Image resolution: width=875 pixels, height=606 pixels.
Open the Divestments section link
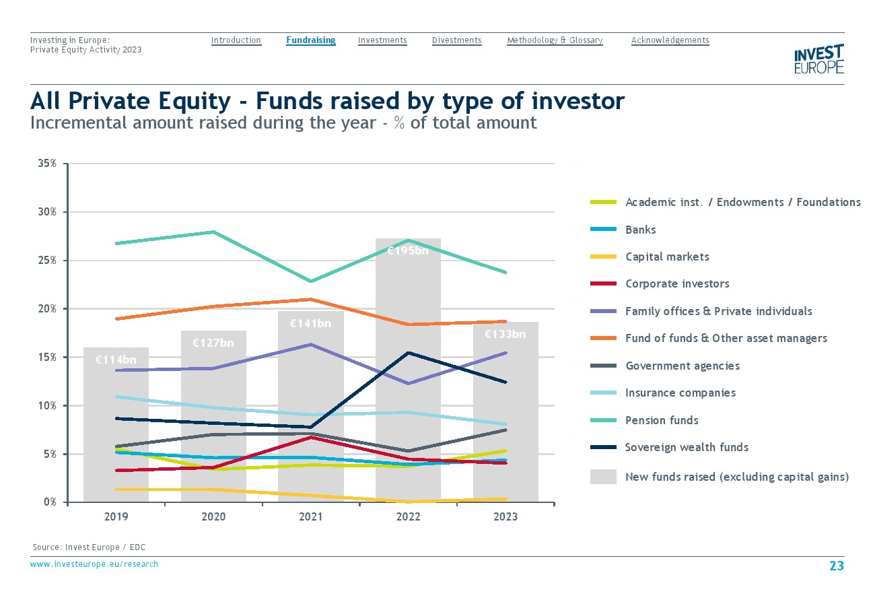(456, 40)
